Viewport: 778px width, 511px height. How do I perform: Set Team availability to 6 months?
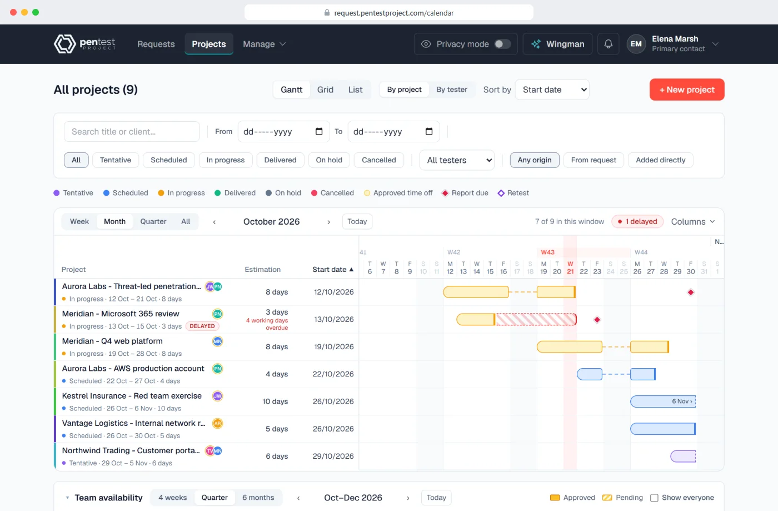point(258,498)
